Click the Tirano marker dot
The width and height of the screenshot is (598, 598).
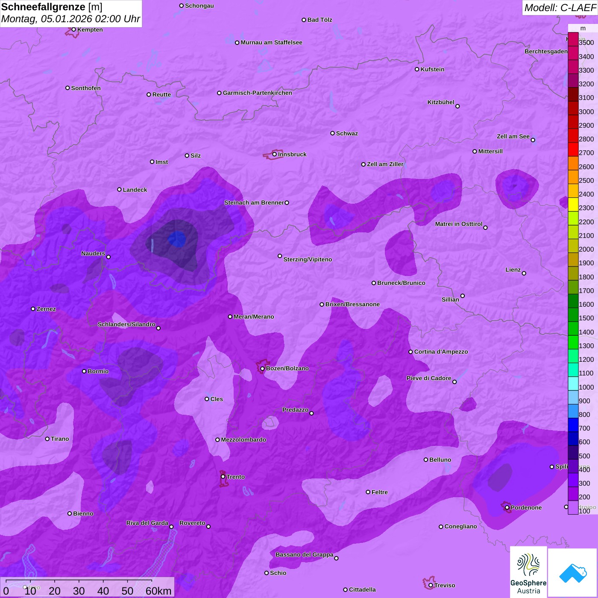point(47,439)
